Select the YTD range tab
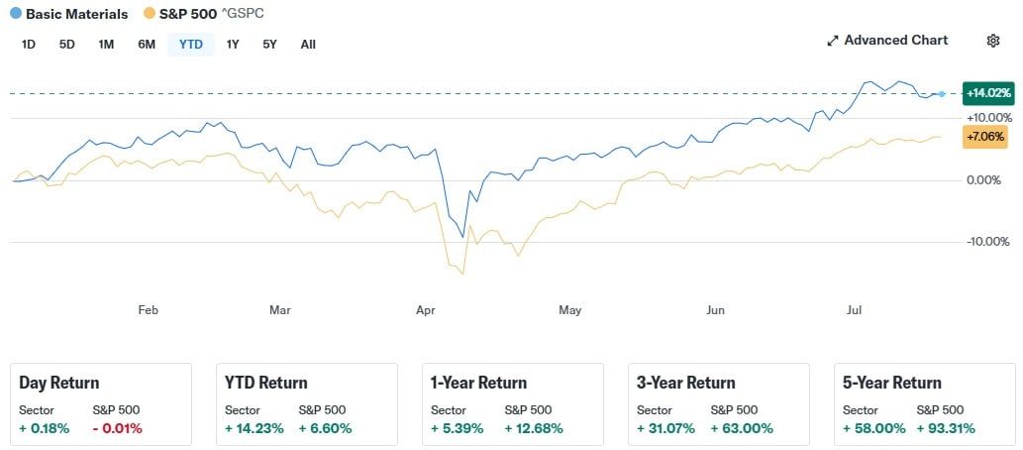1023x450 pixels. point(191,45)
